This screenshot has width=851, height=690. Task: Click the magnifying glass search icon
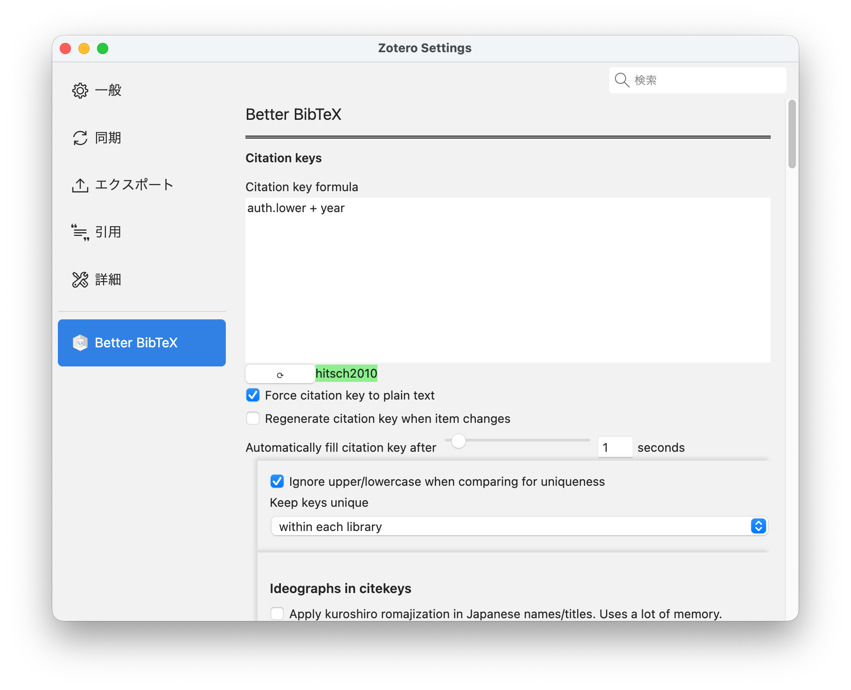[622, 80]
